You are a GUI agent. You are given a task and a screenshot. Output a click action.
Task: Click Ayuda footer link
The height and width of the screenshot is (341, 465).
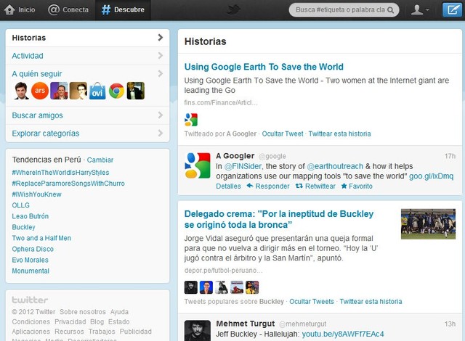[x=119, y=312]
